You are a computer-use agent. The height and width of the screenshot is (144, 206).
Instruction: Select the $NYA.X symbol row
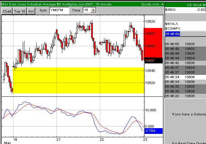click(172, 24)
